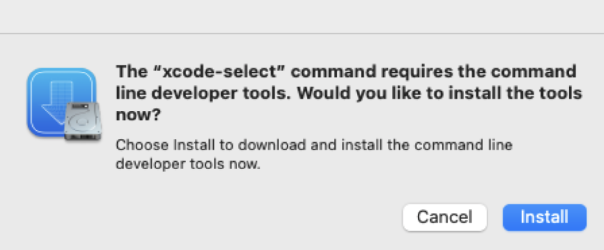The width and height of the screenshot is (604, 250).
Task: Cancel the command line tools installation
Action: tap(445, 217)
